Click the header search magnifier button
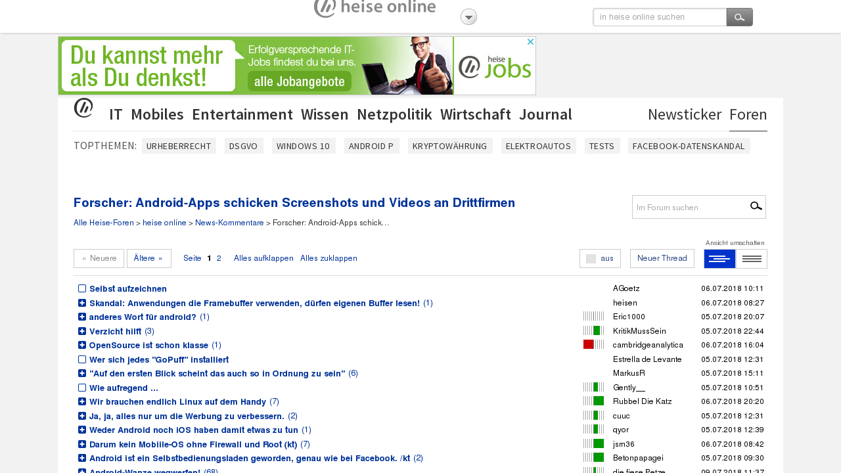The image size is (841, 473). pos(739,17)
